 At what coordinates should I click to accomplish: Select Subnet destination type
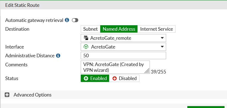[90, 29]
